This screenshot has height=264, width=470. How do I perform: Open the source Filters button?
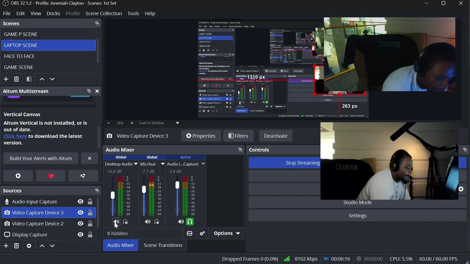(x=238, y=136)
